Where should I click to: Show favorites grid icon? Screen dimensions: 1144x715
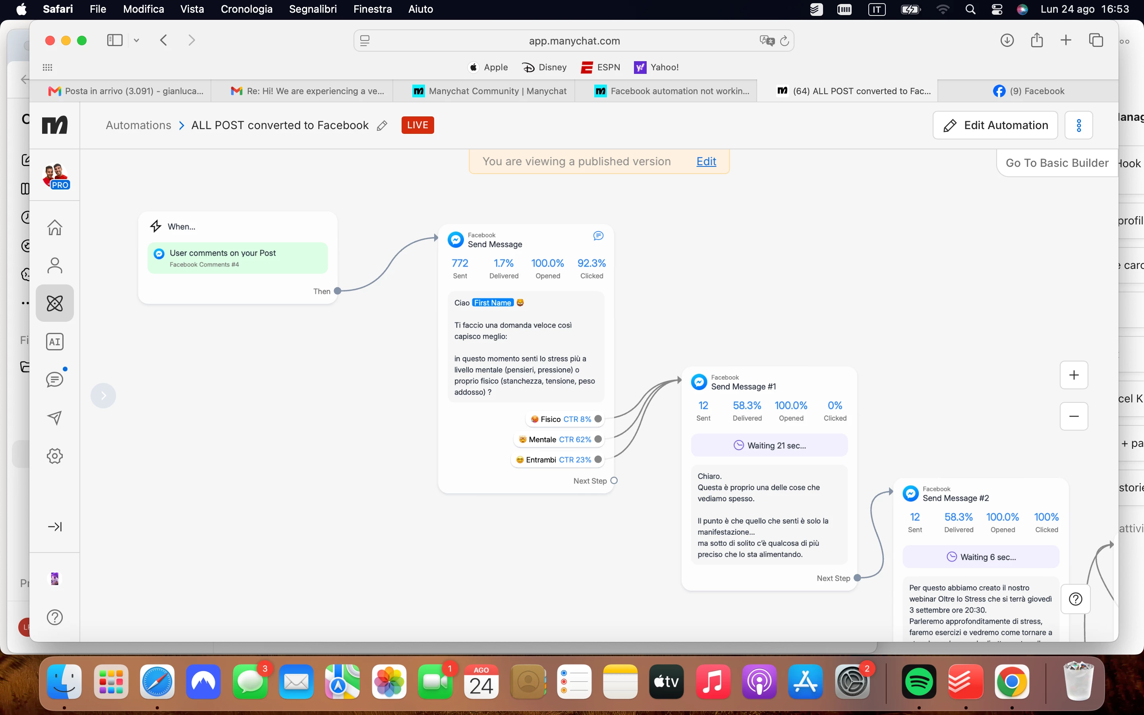pos(47,67)
